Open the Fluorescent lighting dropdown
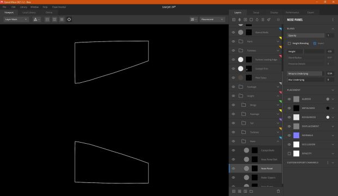338x196 pixels. click(x=212, y=20)
